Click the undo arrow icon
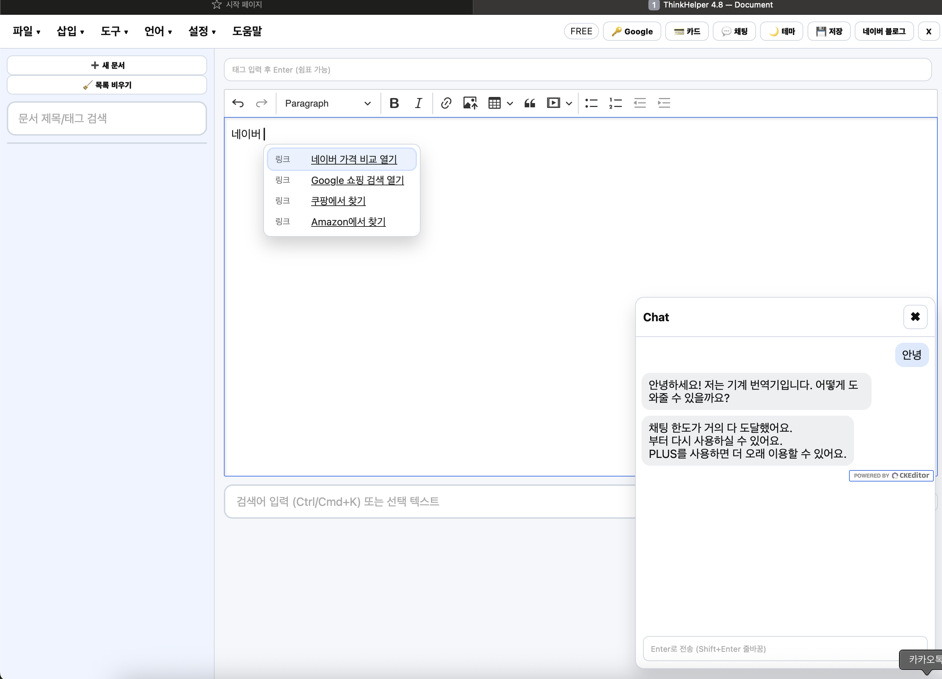 (238, 103)
